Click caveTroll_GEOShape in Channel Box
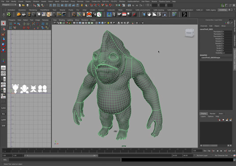 [x=211, y=58]
